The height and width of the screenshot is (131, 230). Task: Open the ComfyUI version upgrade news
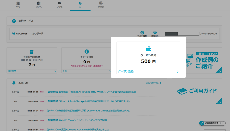[x=77, y=120]
